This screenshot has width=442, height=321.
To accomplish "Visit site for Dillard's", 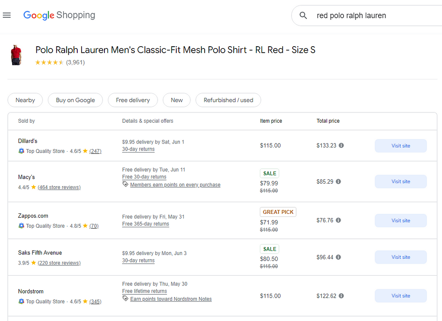I will [x=401, y=146].
